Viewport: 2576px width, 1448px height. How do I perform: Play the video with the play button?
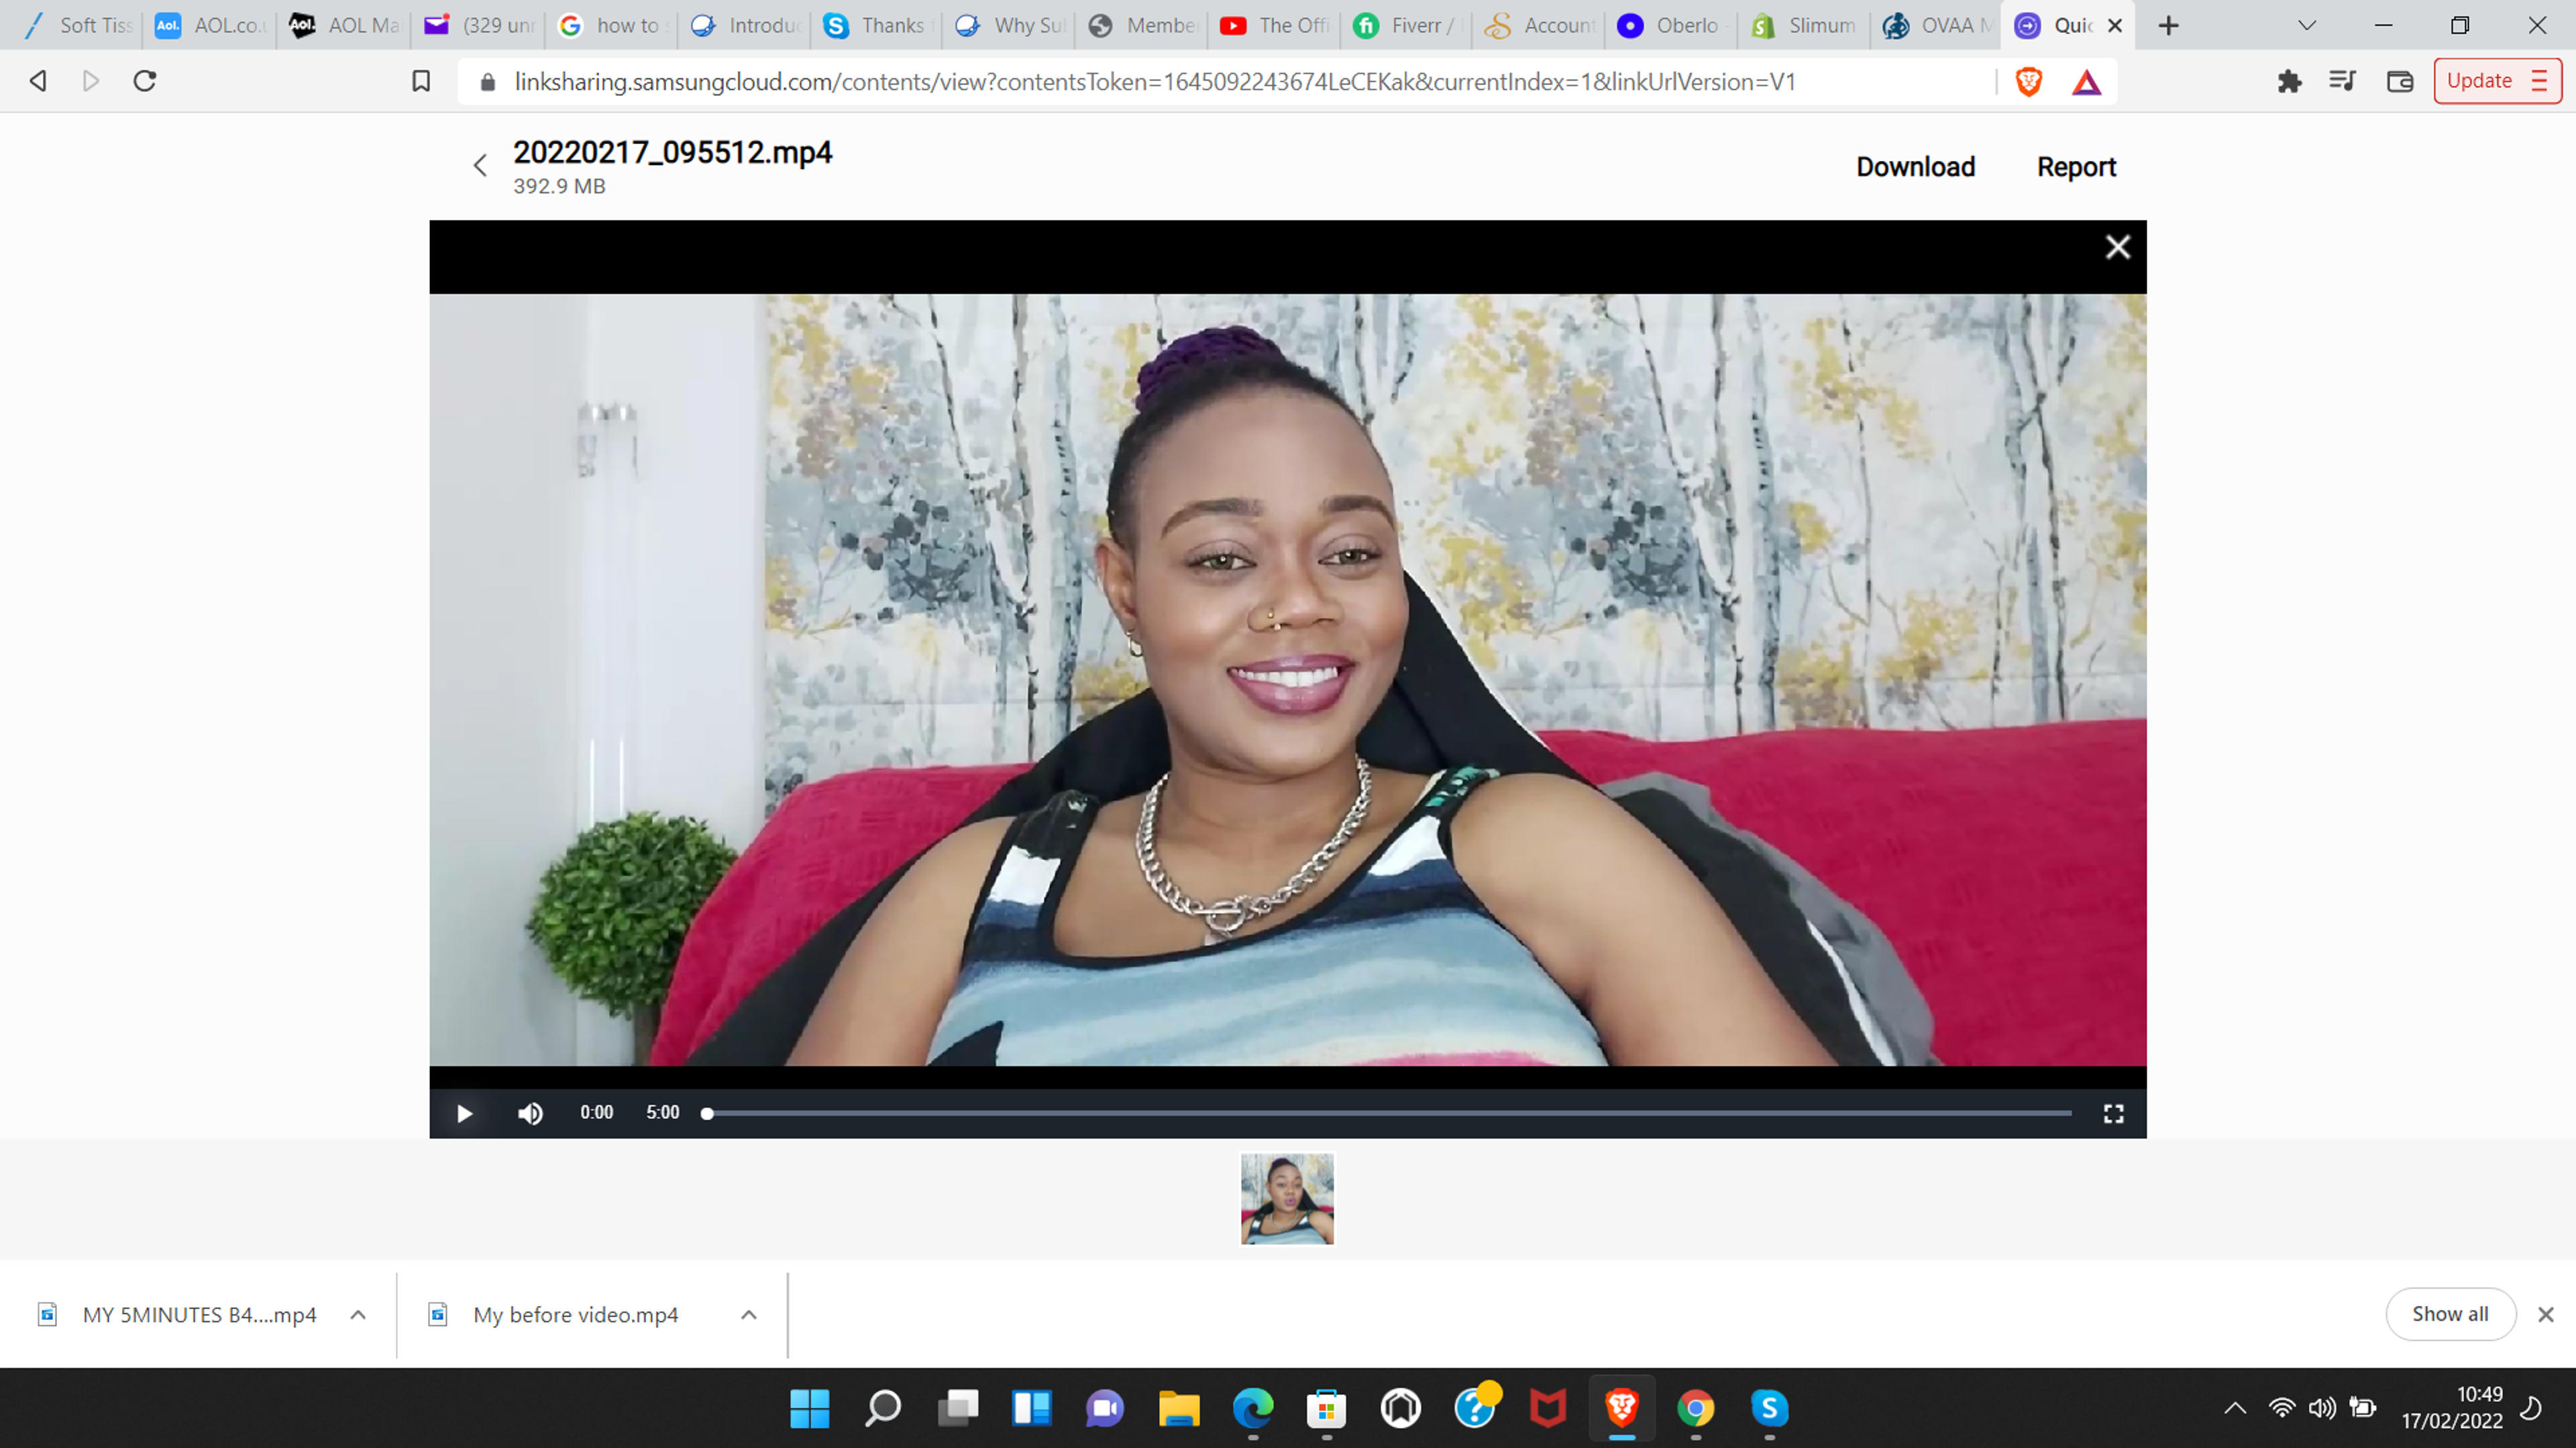click(x=464, y=1113)
